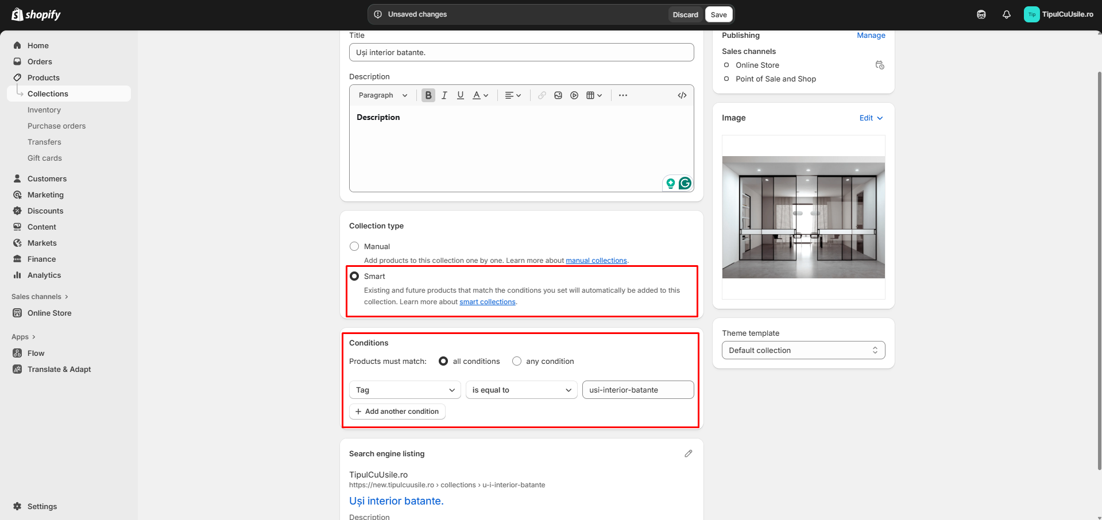Open the Theme template dropdown
Image resolution: width=1102 pixels, height=520 pixels.
(x=803, y=350)
